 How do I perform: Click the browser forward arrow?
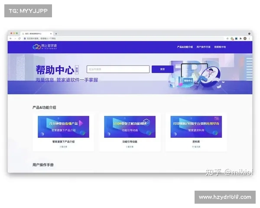click(x=15, y=39)
